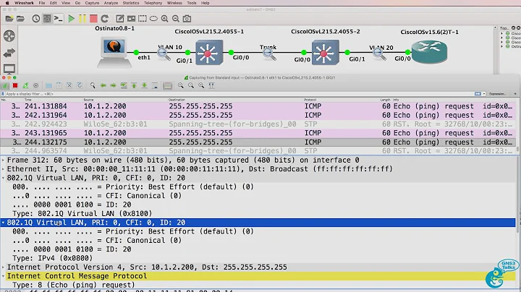
Task: Select STP packet at time 242.924423
Action: click(258, 124)
